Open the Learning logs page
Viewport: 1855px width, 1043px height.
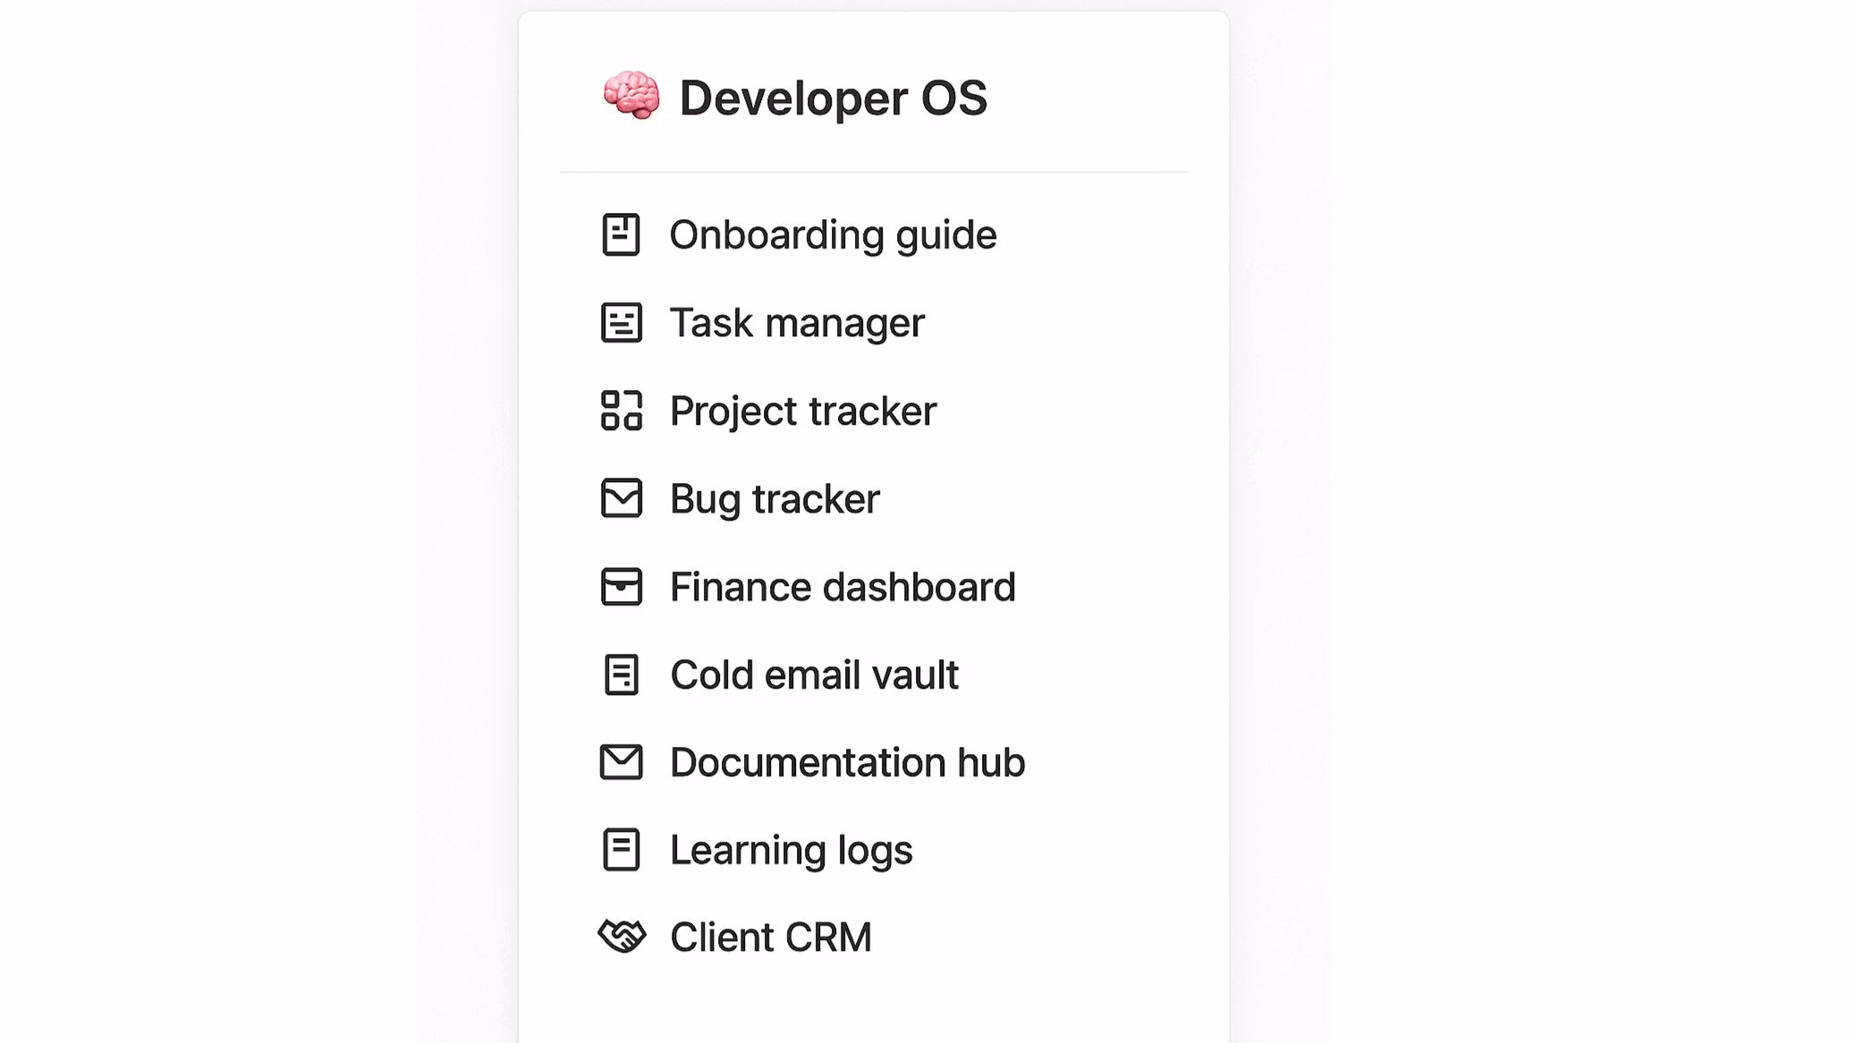[x=791, y=851]
